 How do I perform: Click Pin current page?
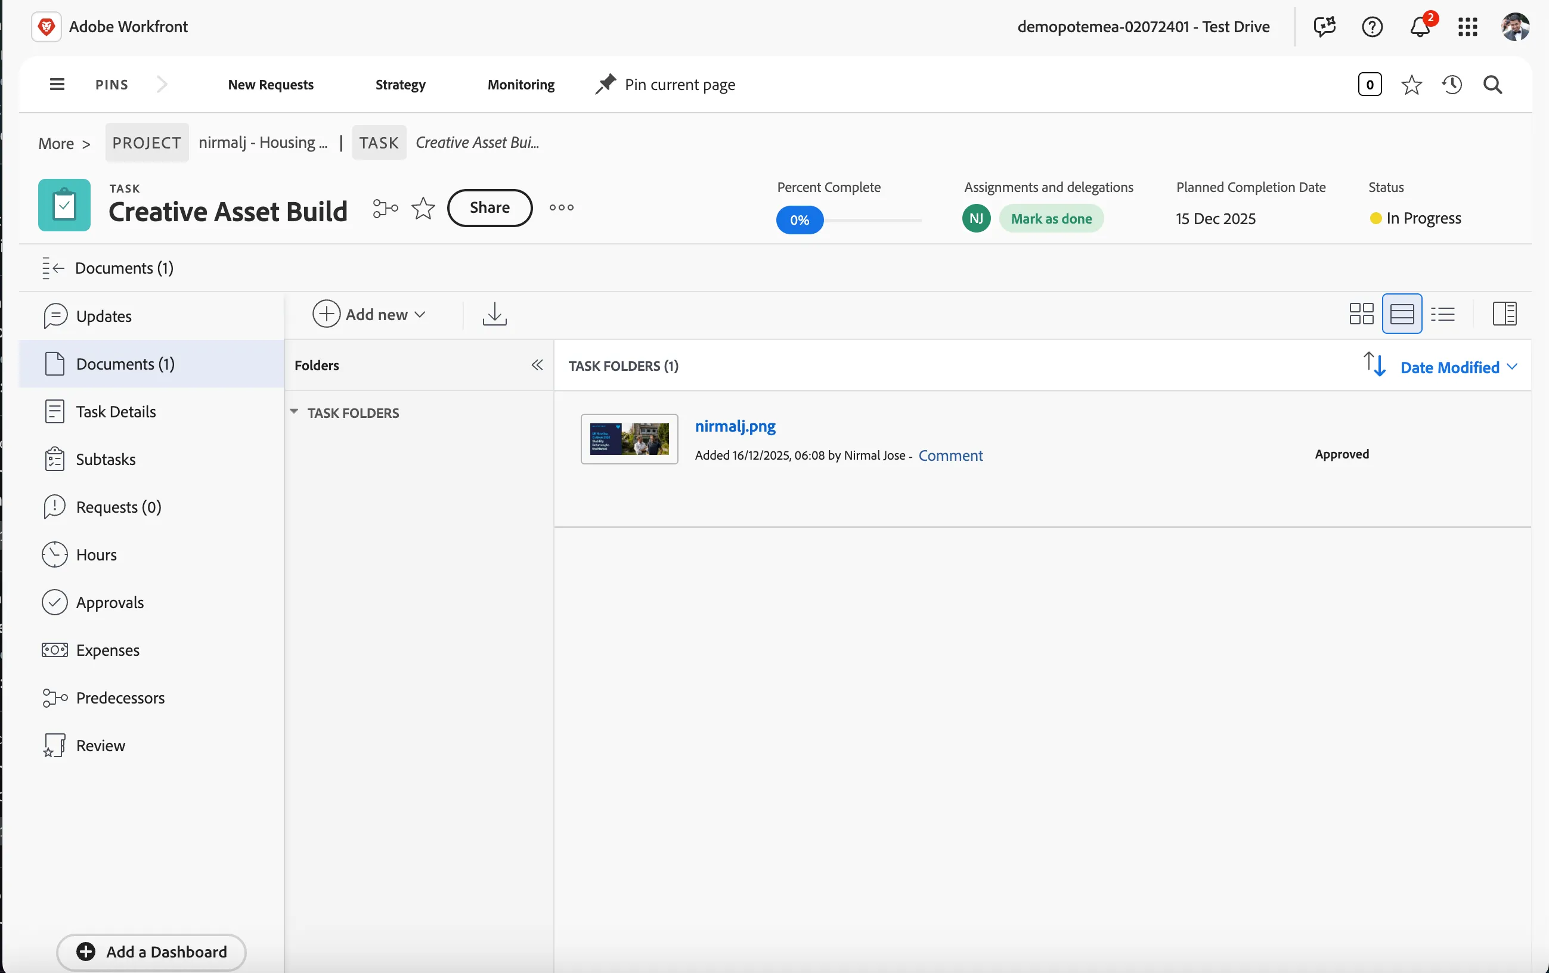click(x=665, y=85)
